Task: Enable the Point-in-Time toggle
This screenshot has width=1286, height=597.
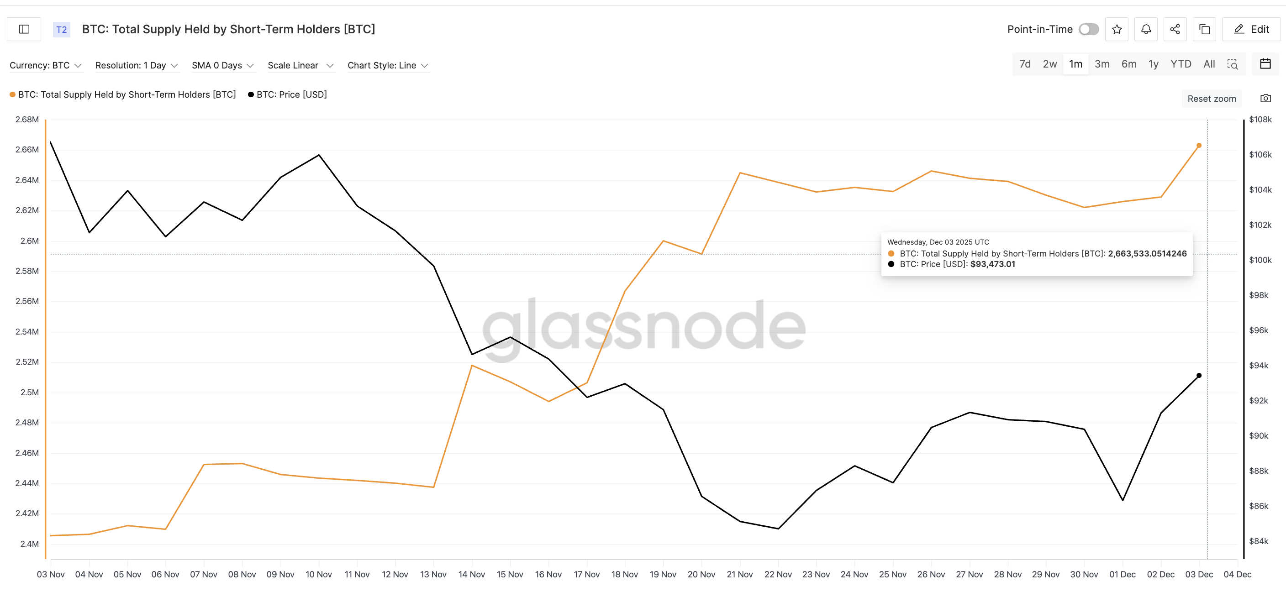Action: click(x=1088, y=29)
